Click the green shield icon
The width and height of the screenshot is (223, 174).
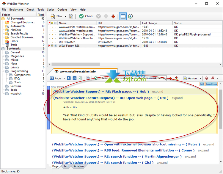pos(96,78)
